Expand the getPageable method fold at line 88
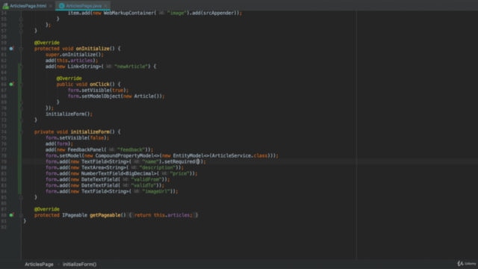 coord(21,215)
